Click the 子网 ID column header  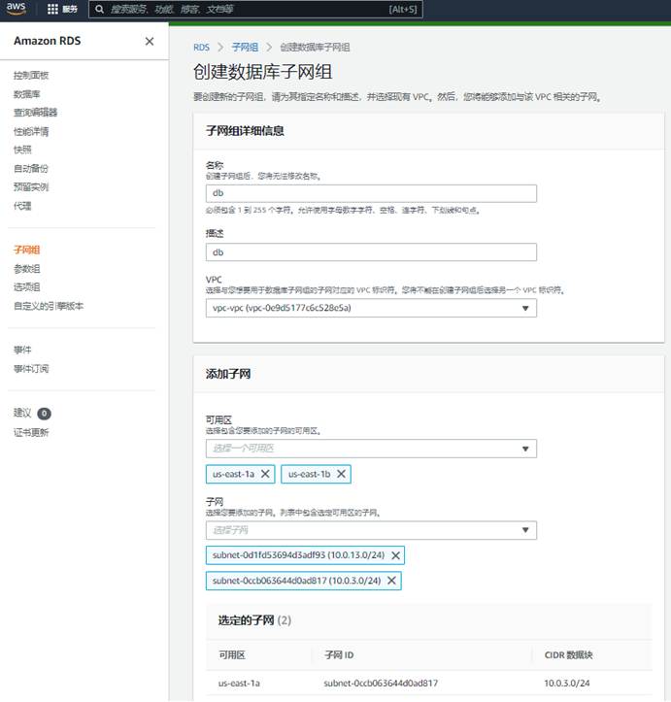coord(339,655)
